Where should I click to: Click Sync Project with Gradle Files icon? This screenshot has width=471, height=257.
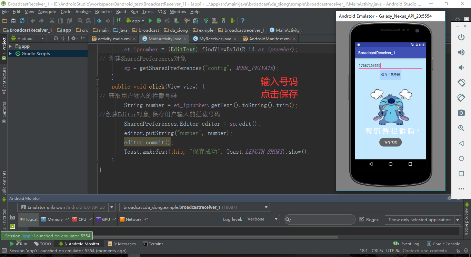(206, 21)
